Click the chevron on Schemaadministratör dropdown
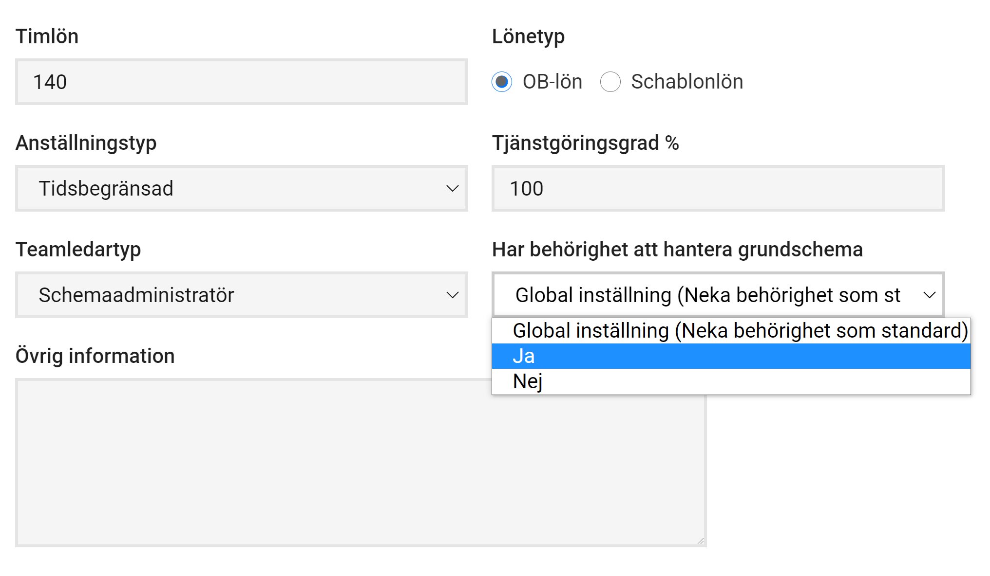Screen dimensions: 990x576 [452, 295]
